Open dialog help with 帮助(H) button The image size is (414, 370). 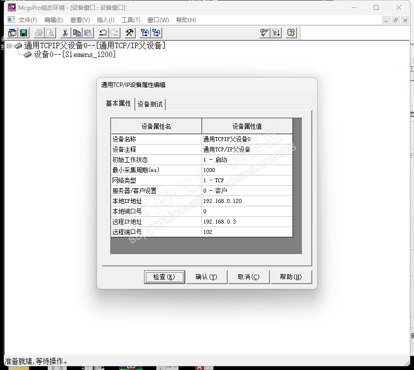pos(291,277)
